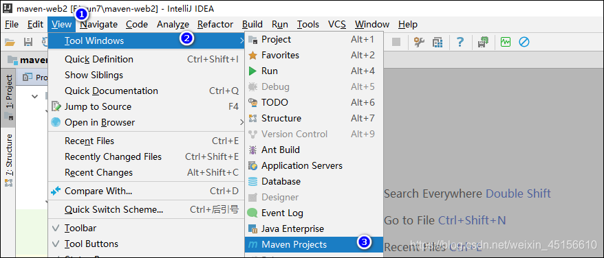
Task: Select Quick Documentation menu entry
Action: 147,91
